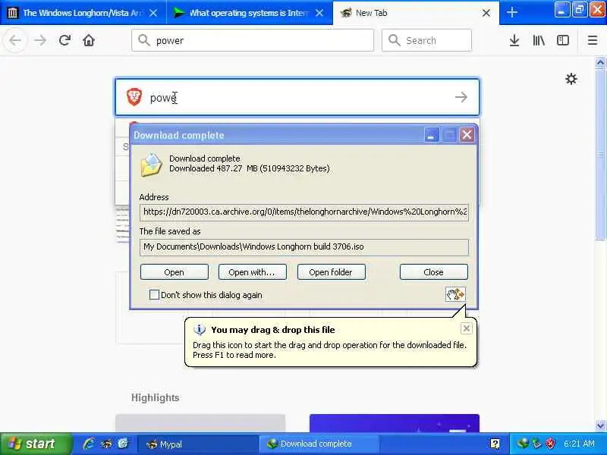Click the Brave lion search engine icon
This screenshot has width=607, height=455.
click(134, 97)
